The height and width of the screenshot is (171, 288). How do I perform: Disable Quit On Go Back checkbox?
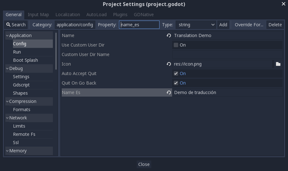pyautogui.click(x=176, y=83)
